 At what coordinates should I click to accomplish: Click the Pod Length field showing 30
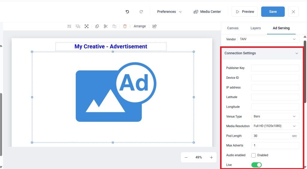click(275, 136)
